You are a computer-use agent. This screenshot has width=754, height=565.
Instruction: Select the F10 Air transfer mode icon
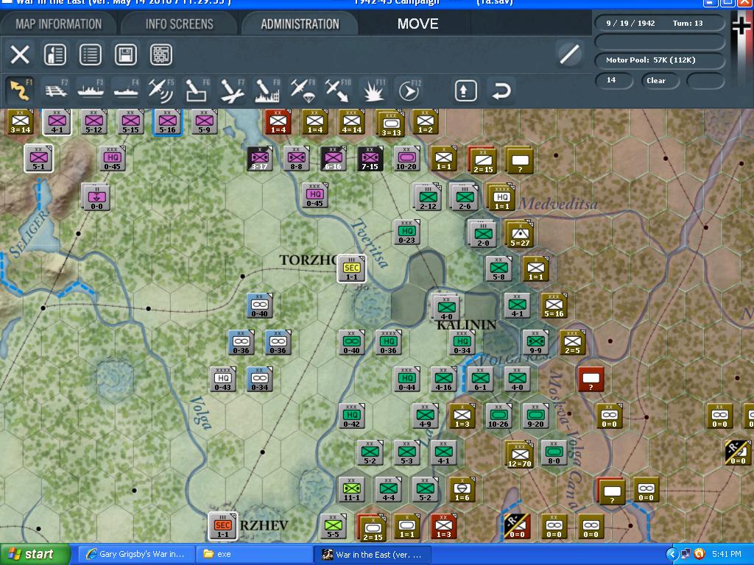pos(337,90)
